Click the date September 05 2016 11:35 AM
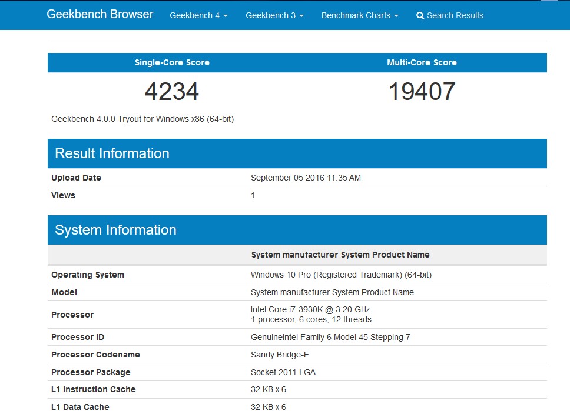 tap(306, 178)
